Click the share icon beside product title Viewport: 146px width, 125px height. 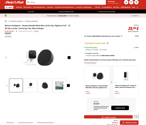(69, 26)
